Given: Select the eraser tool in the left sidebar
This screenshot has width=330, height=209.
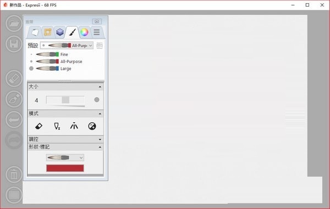Looking at the screenshot, I should tap(14, 78).
